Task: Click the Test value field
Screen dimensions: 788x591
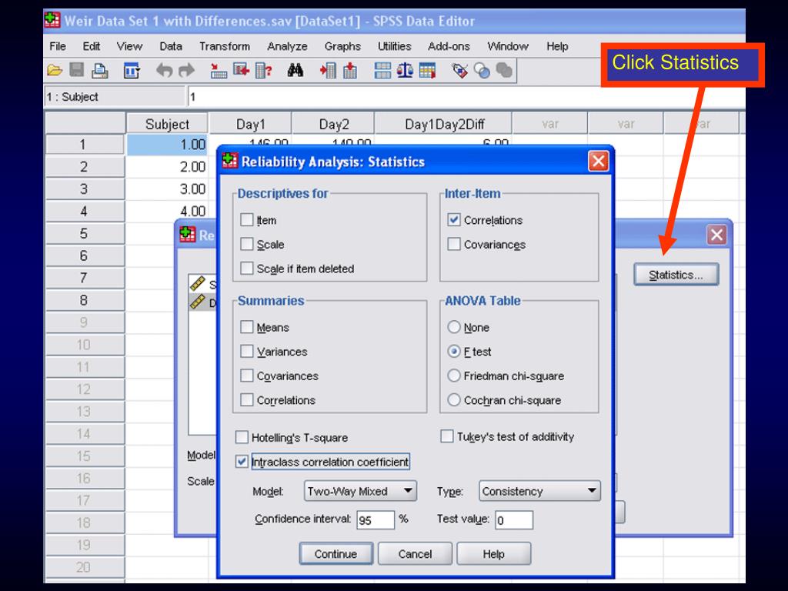Action: tap(514, 519)
